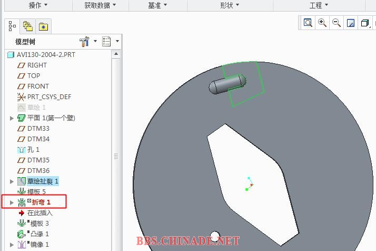Screen dimensions: 376x251
Task: Click the 模板 3 form icon
Action: (22, 224)
